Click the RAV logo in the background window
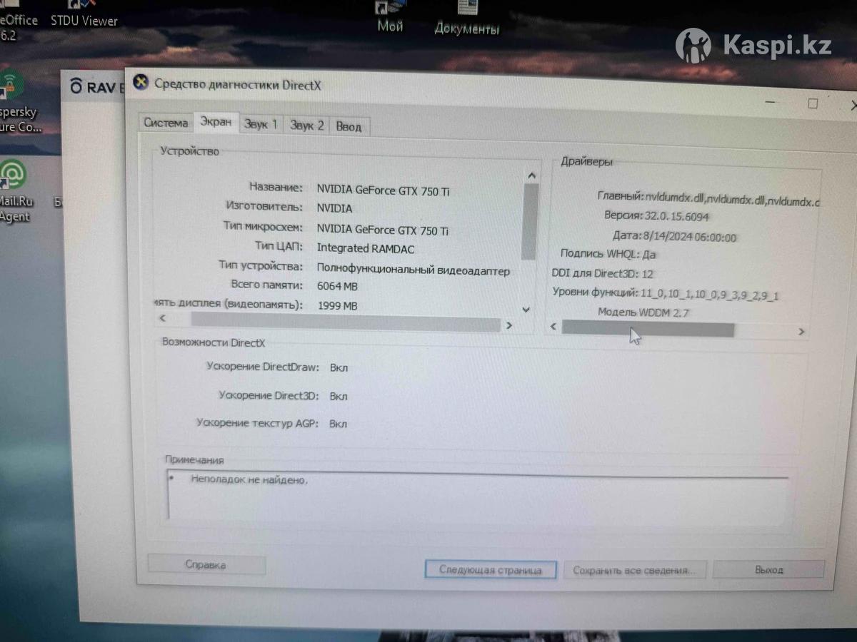857x642 pixels. tap(93, 87)
